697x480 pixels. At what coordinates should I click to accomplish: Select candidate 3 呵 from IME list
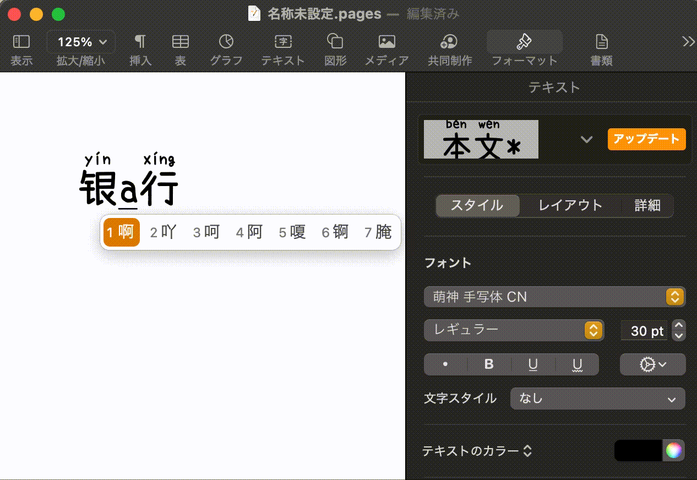(206, 232)
